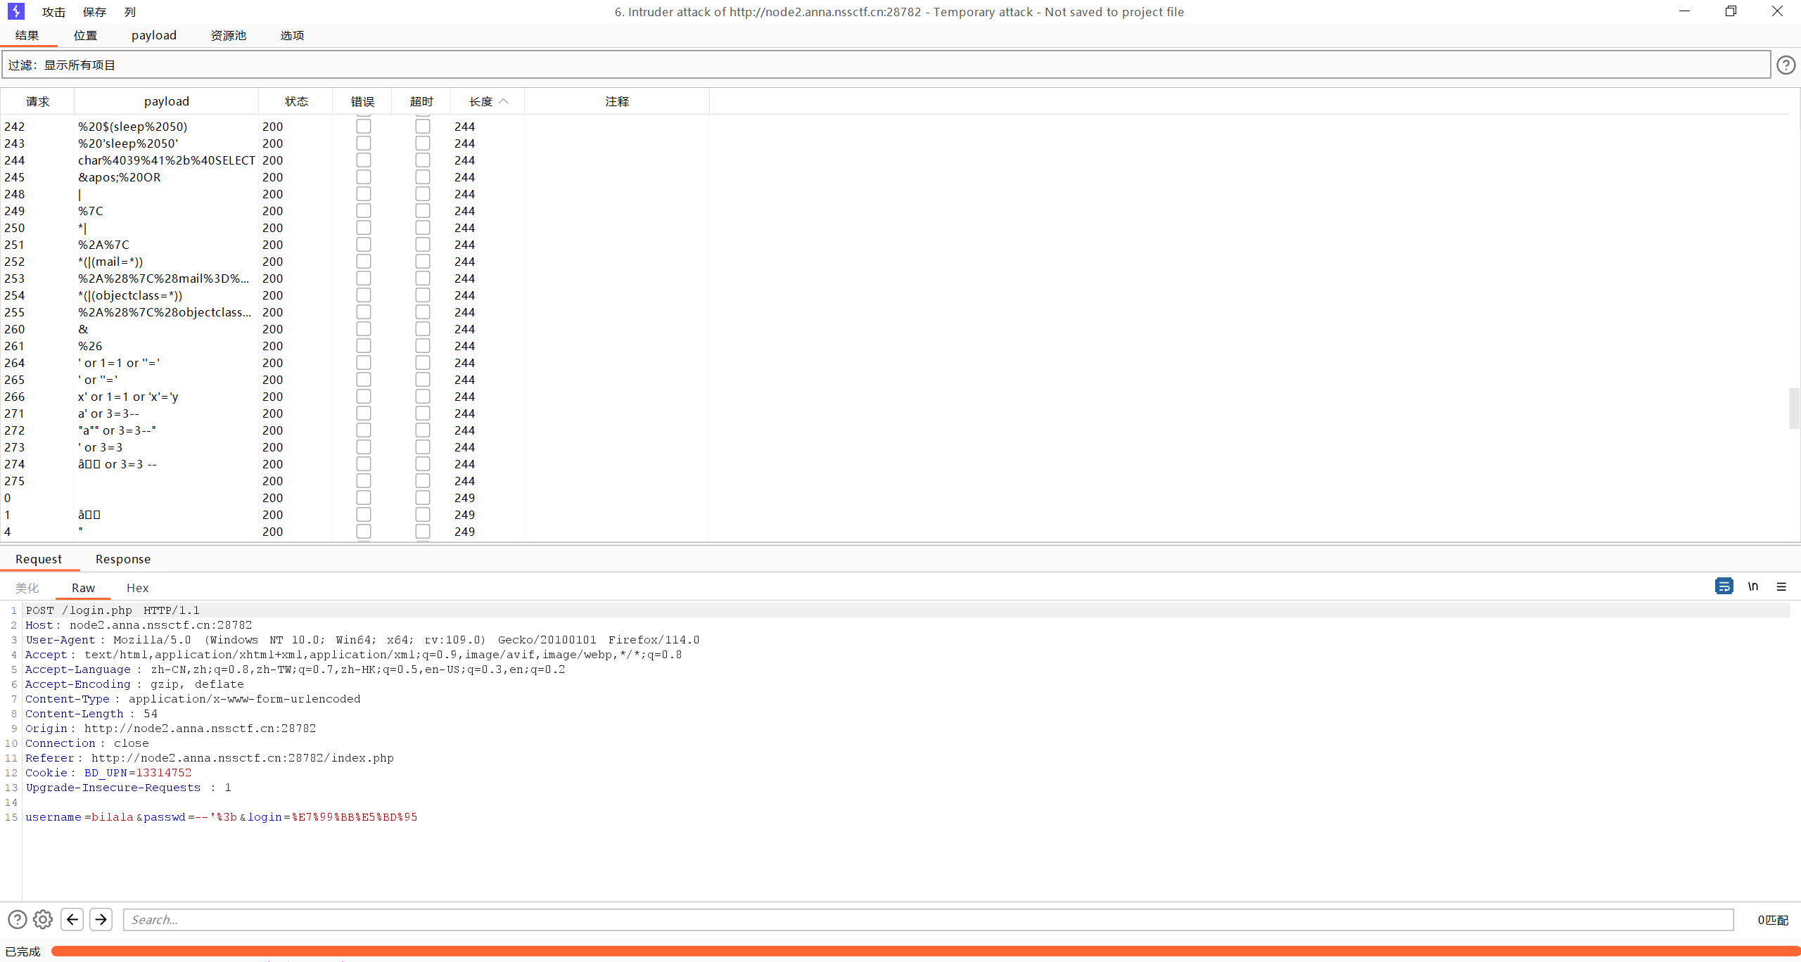Click the Search input field
1801x962 pixels.
(928, 920)
